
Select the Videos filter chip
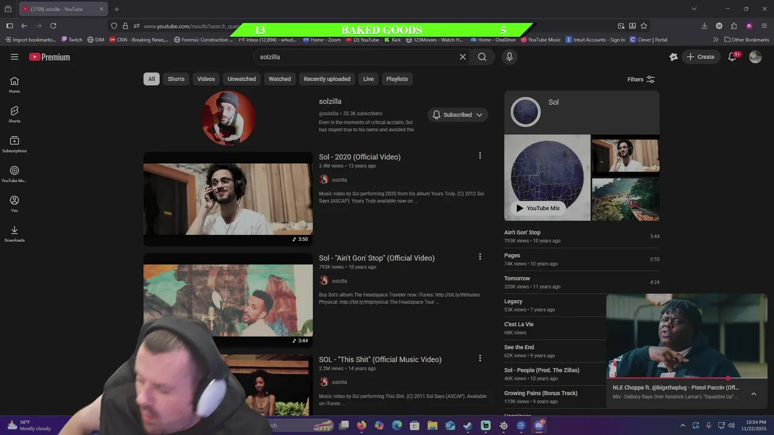tap(206, 79)
